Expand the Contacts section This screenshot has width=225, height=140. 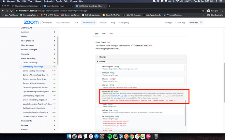(54, 54)
